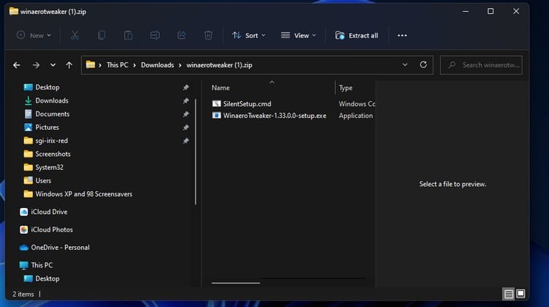
Task: Open Desktop under This PC
Action: [x=48, y=278]
